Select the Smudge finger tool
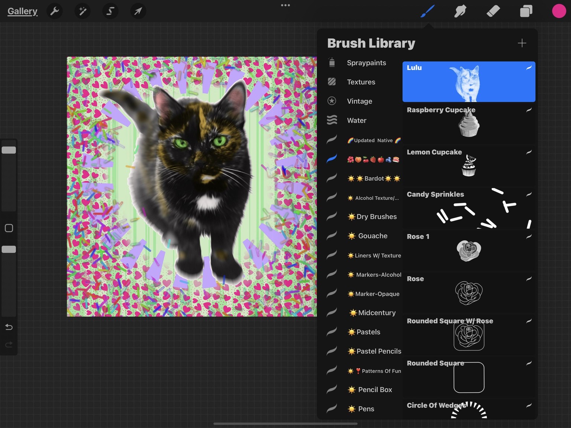This screenshot has height=428, width=571. [460, 11]
